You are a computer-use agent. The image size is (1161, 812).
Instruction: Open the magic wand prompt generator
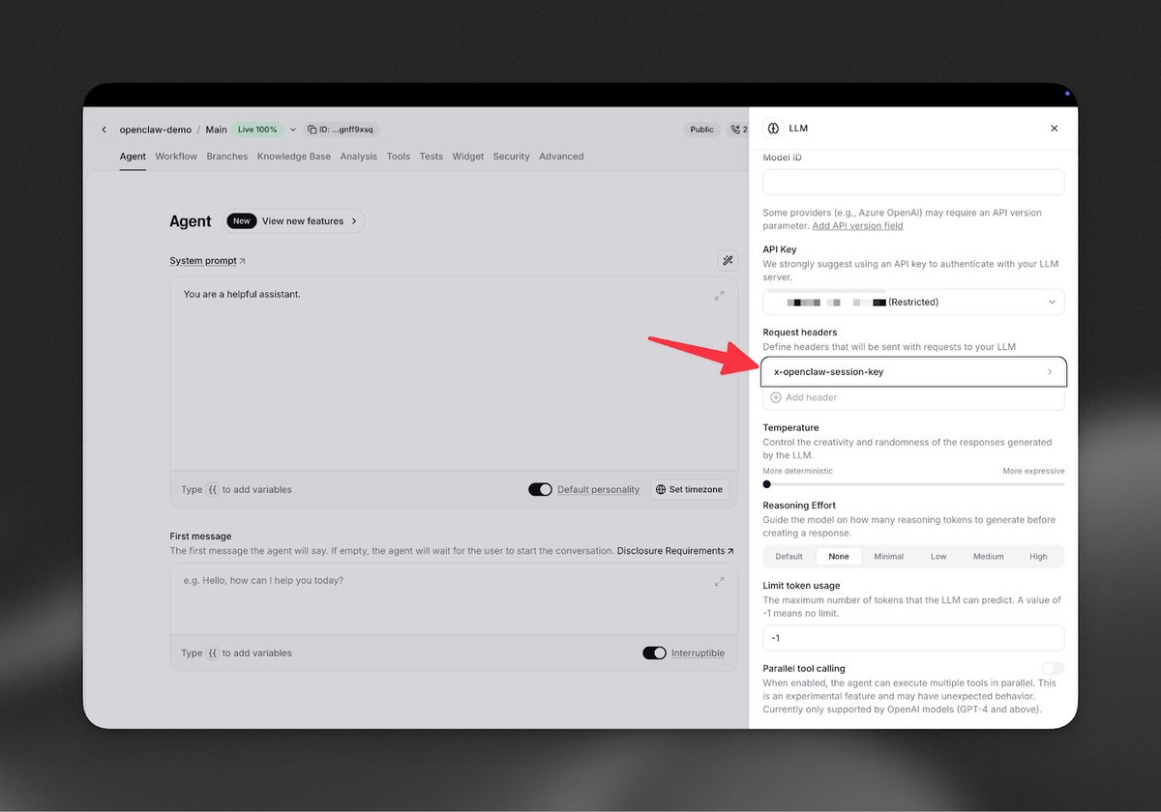coord(727,260)
